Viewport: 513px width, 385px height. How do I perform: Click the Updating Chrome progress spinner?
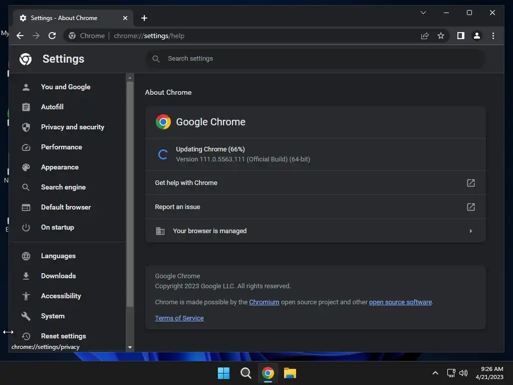pos(163,154)
